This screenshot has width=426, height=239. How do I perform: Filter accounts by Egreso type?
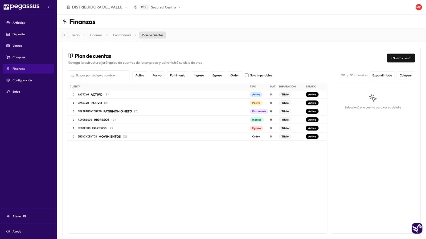point(217,75)
